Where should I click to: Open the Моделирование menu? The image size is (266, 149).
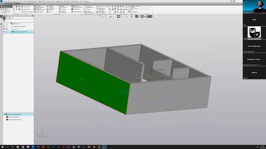click(x=32, y=1)
